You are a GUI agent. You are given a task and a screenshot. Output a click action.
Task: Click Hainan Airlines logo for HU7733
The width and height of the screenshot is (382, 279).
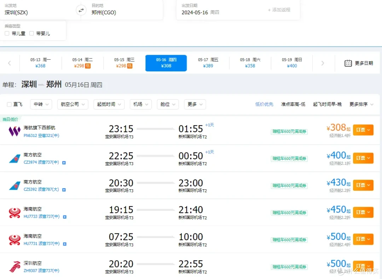click(15, 213)
